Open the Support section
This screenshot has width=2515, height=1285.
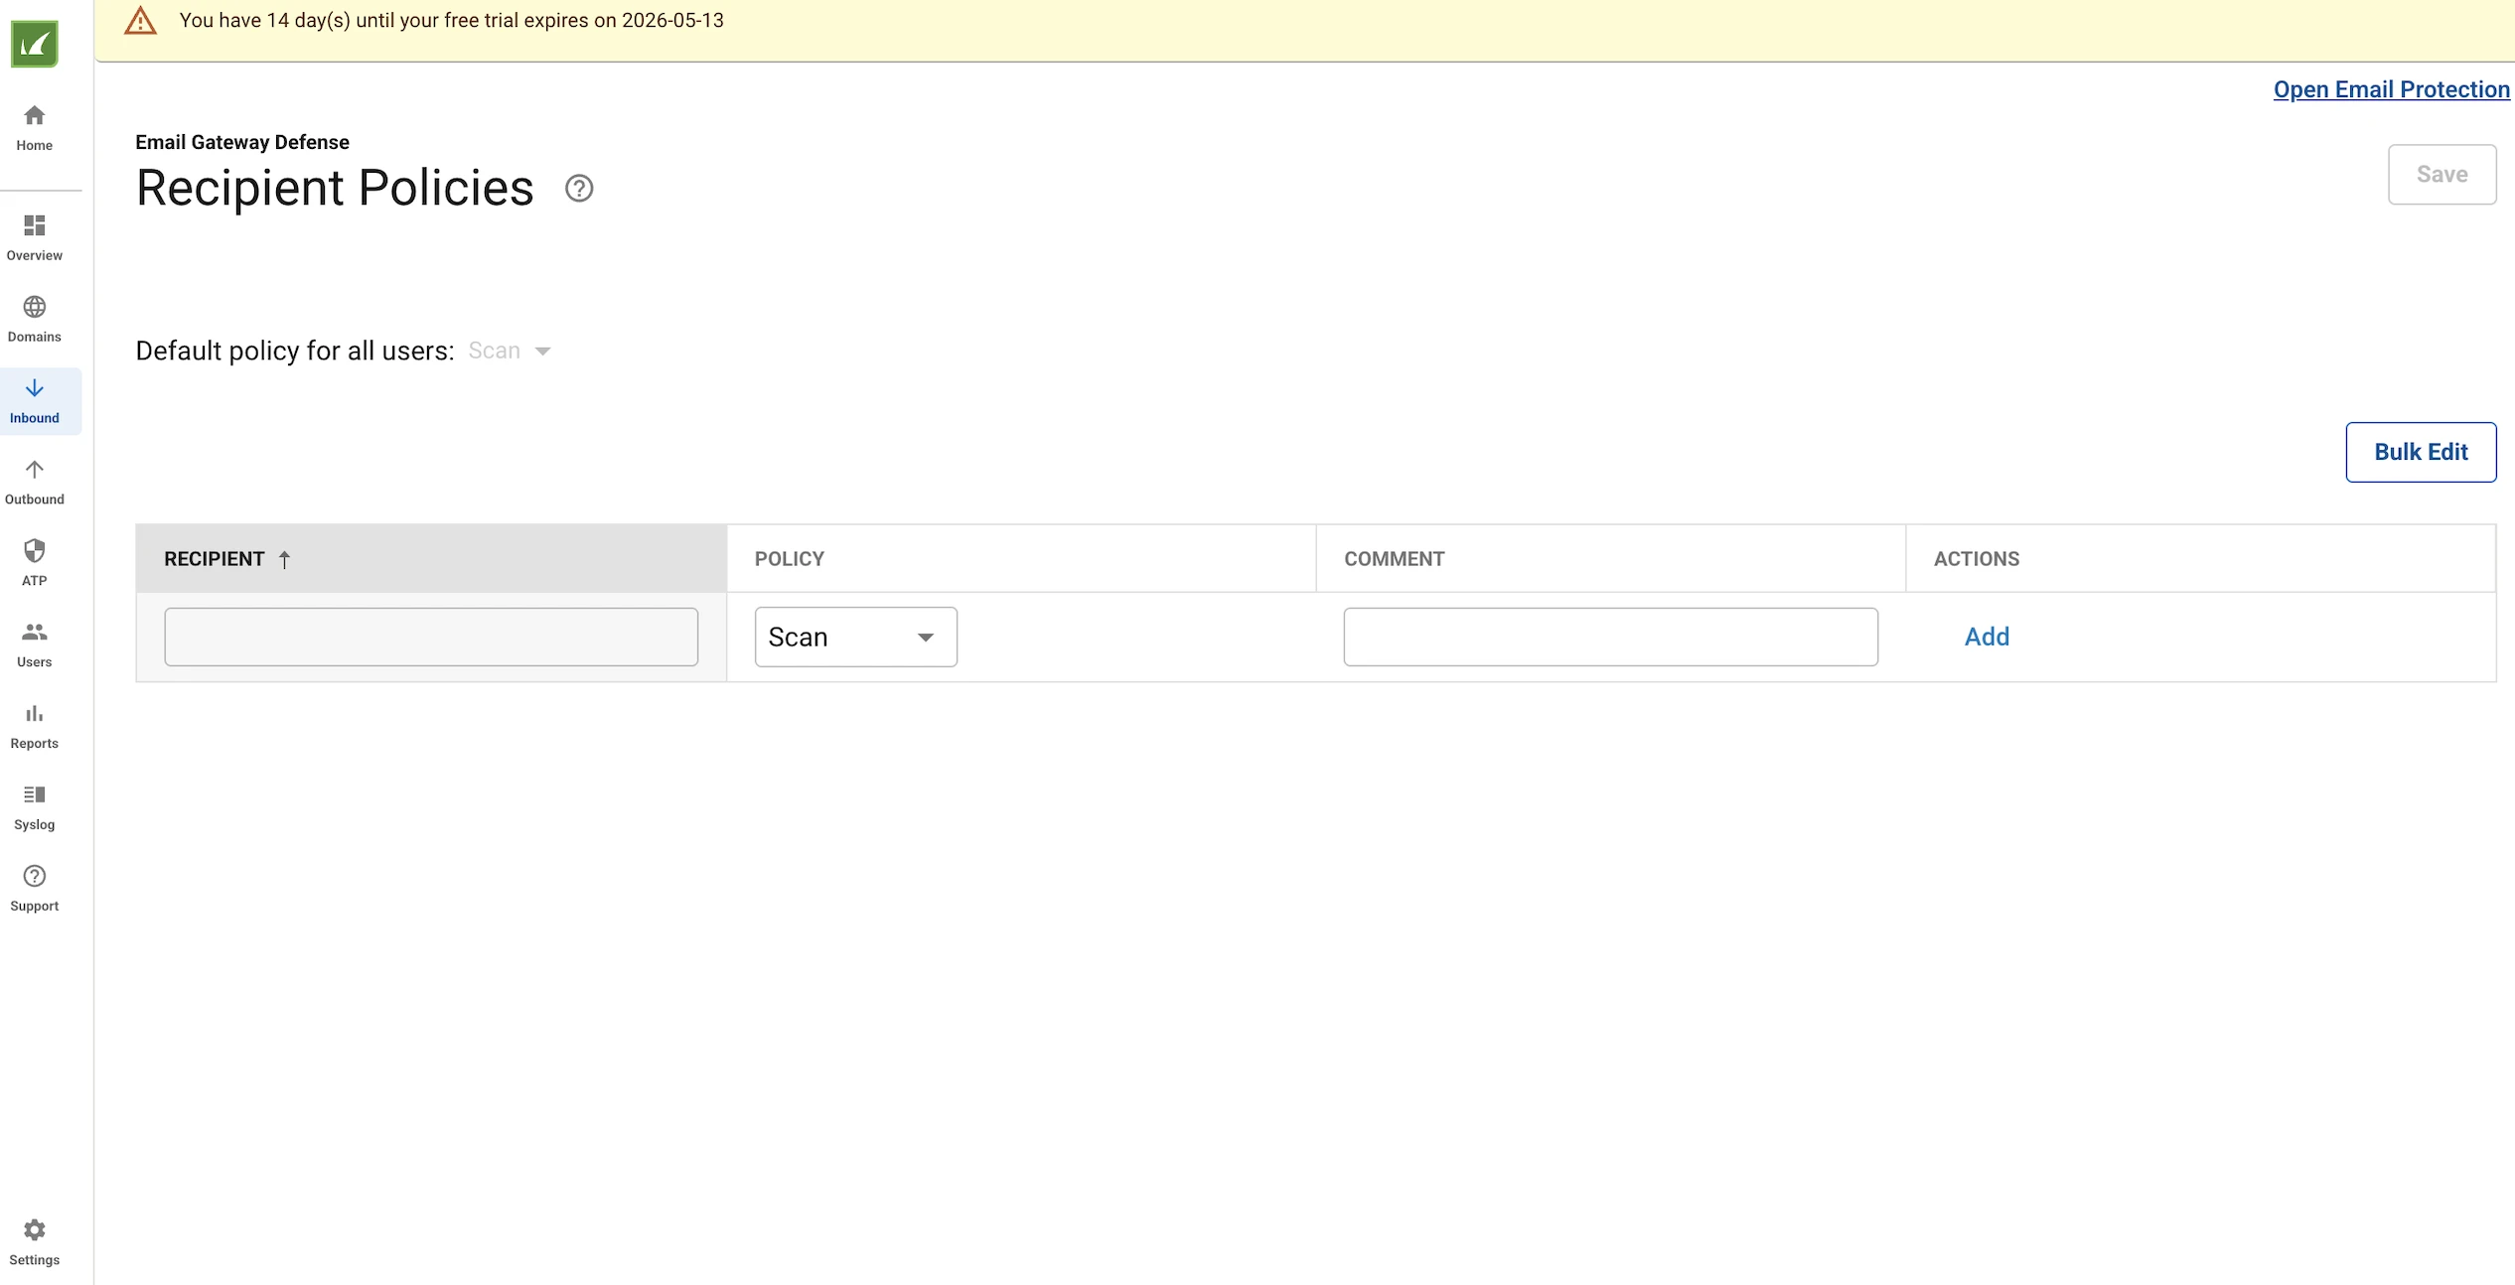pyautogui.click(x=35, y=890)
